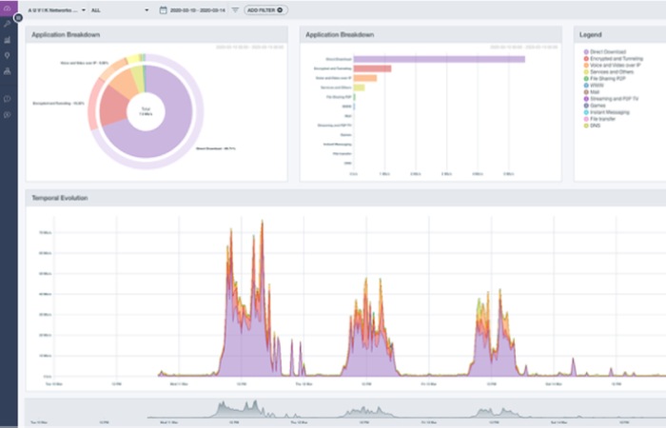This screenshot has width=666, height=428.
Task: Toggle Games legend entry
Action: coord(595,106)
